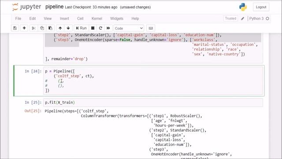The width and height of the screenshot is (282, 159).
Task: Cut selected cells with scissors icon
Action: [33, 28]
